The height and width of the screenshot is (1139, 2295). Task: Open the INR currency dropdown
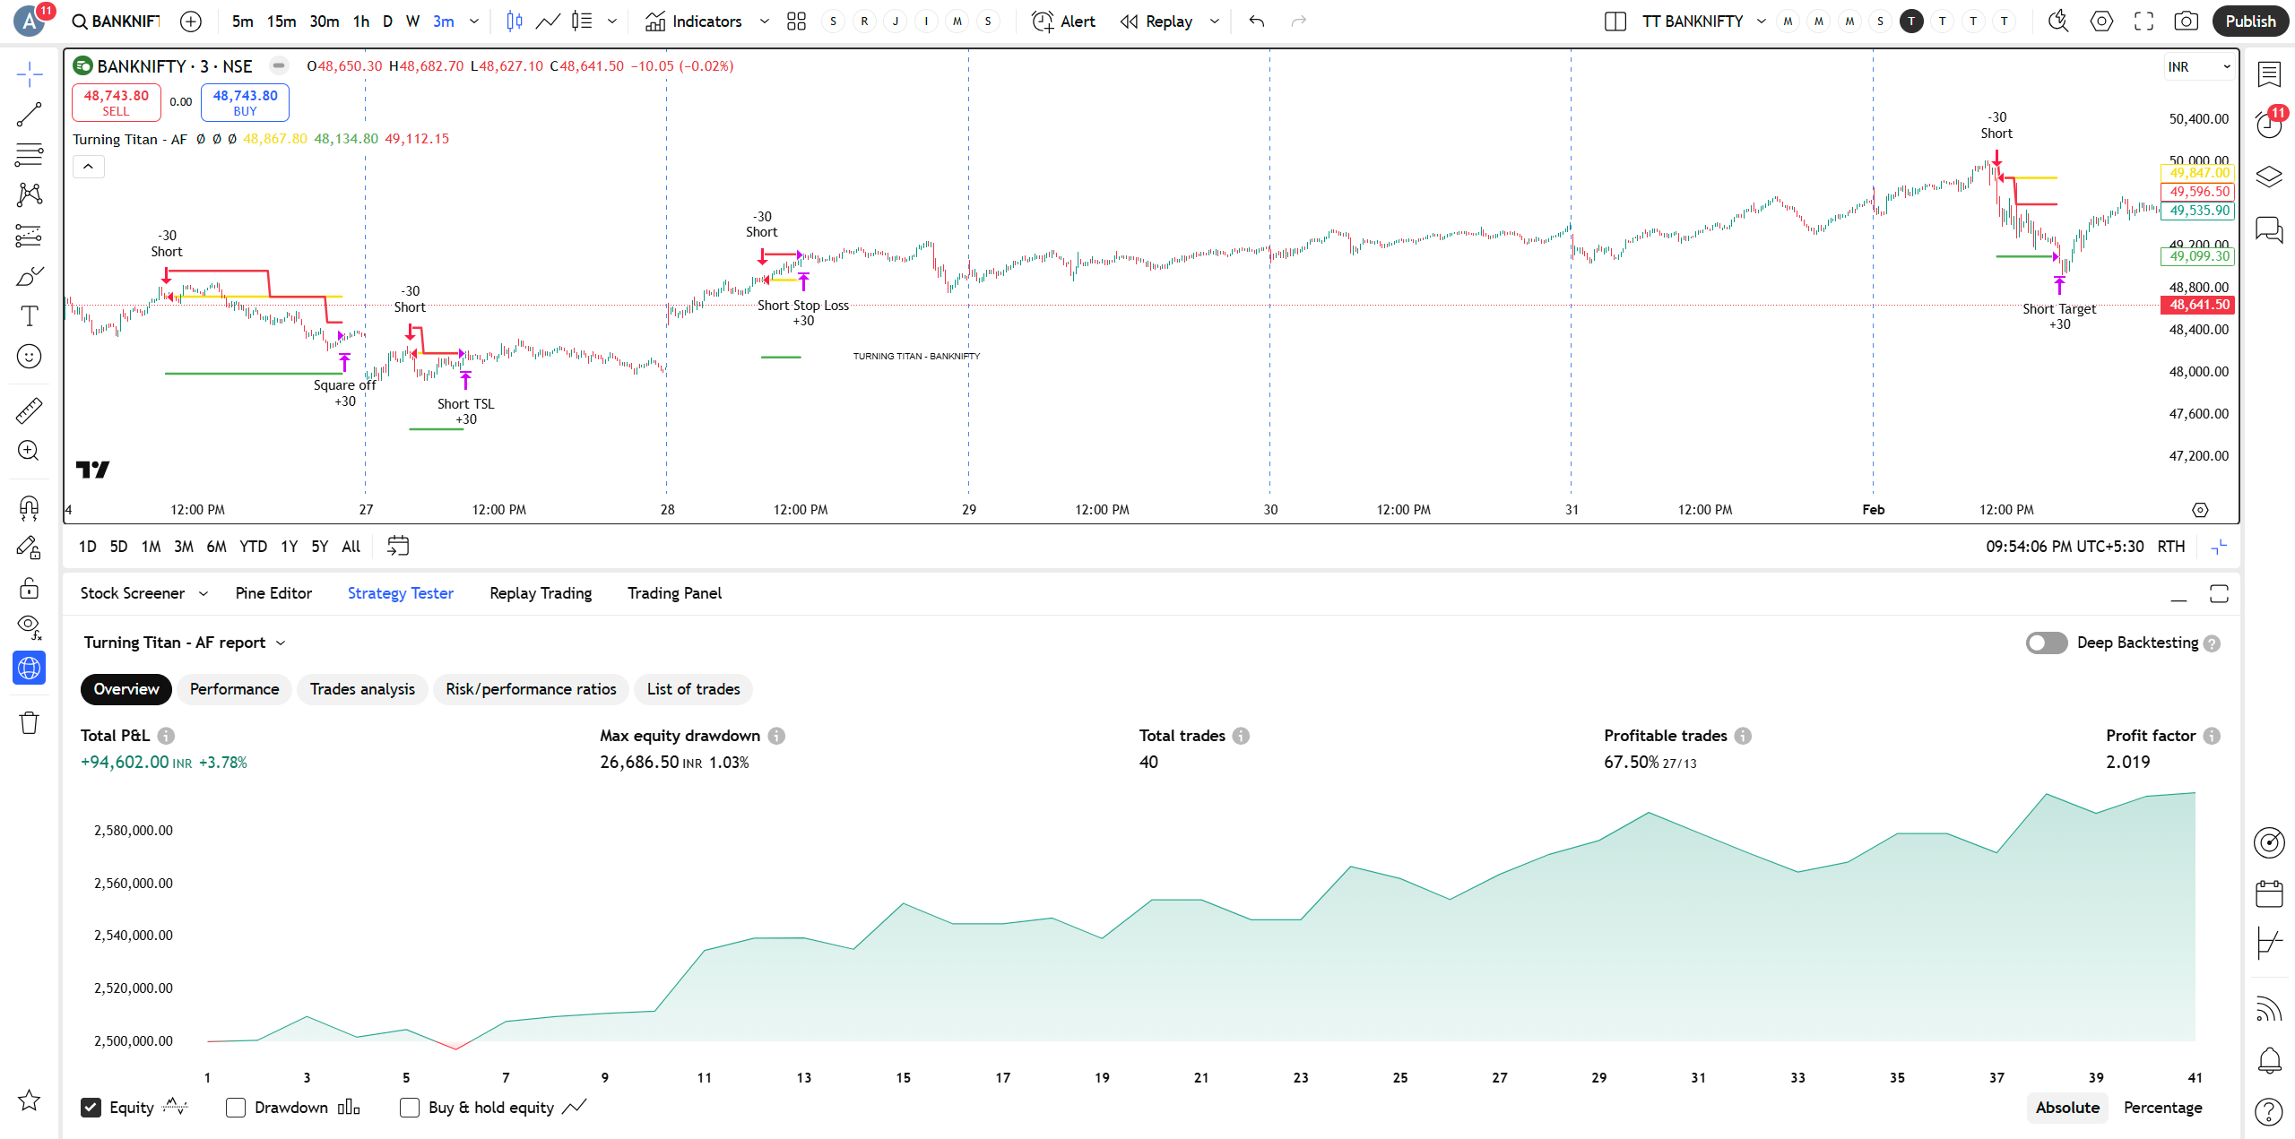pyautogui.click(x=2199, y=67)
